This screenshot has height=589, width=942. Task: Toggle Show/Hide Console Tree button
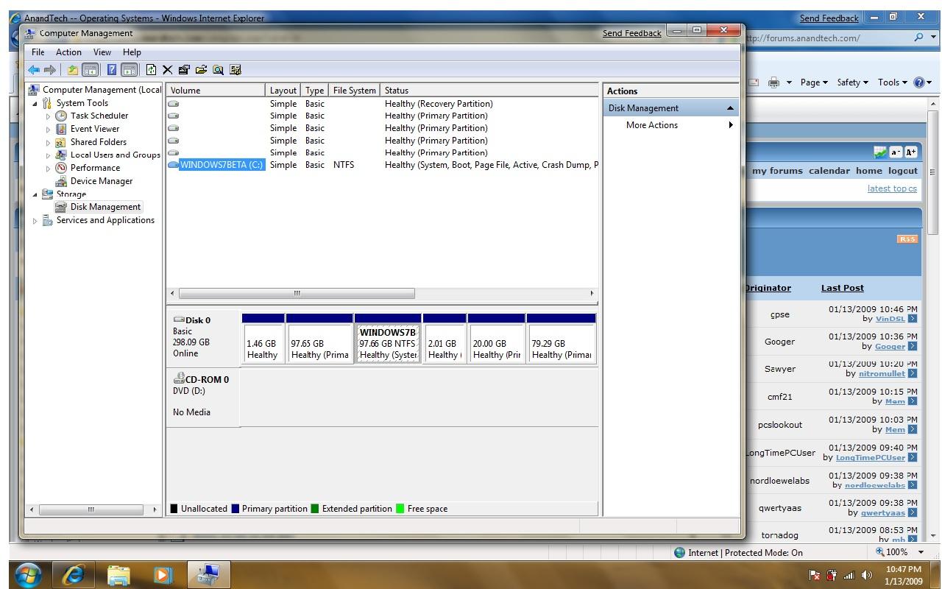point(90,70)
